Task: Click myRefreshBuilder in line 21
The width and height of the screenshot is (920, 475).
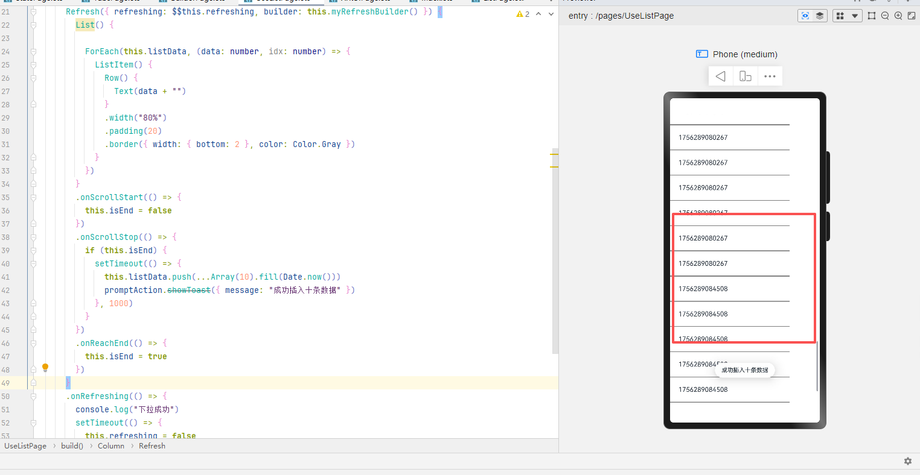Action: (370, 12)
